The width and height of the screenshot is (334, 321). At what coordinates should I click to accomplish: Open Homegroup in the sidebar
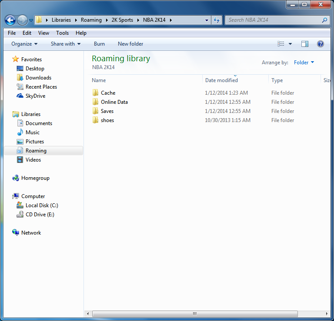pos(35,178)
